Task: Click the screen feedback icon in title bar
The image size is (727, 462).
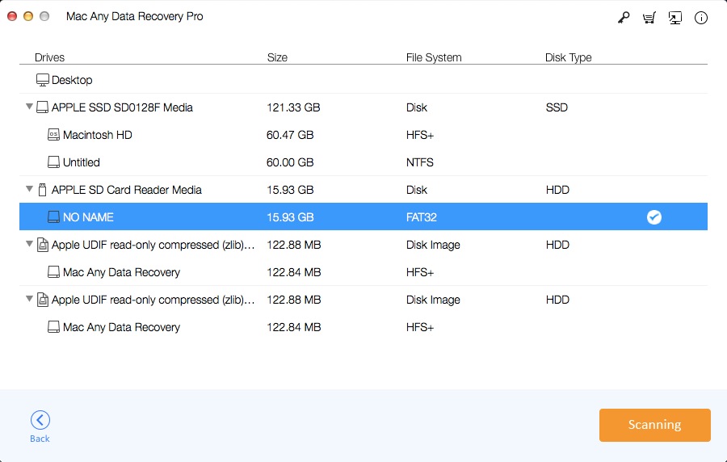Action: tap(674, 18)
